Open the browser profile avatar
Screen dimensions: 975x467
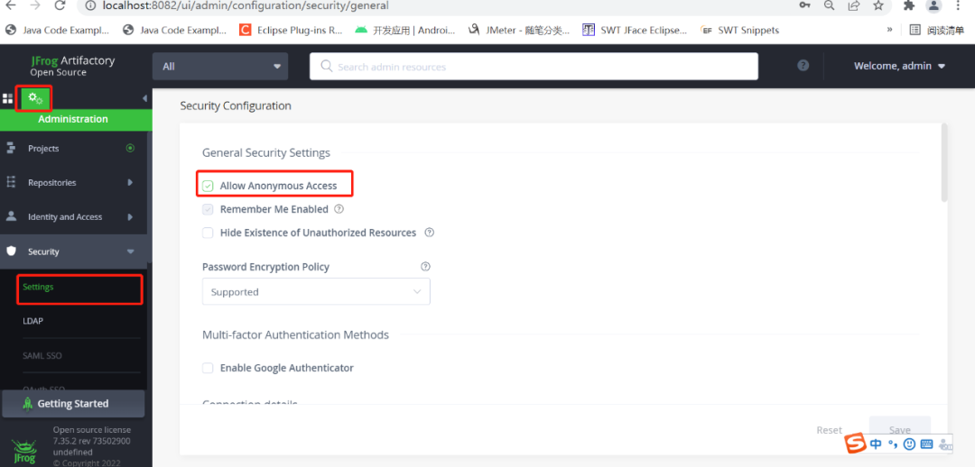[x=933, y=5]
